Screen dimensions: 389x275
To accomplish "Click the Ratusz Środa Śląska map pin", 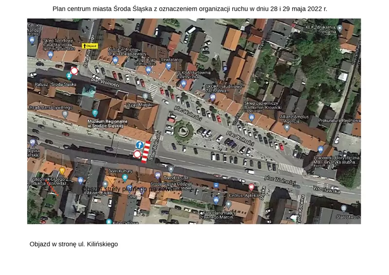I will point(69,76).
